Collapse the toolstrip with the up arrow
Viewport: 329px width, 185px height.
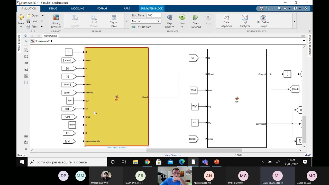310,31
